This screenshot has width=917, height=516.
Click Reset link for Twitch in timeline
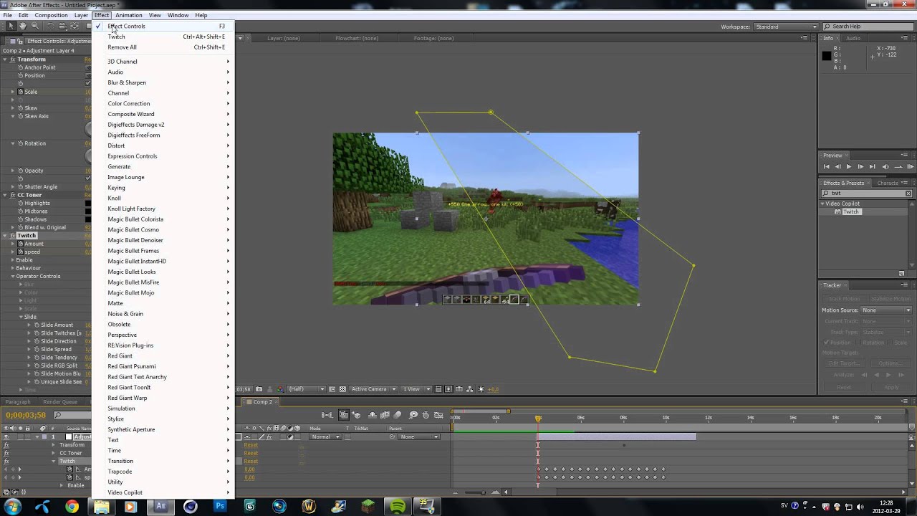[251, 462]
